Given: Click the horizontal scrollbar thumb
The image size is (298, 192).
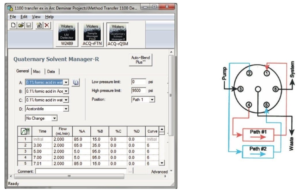Looking at the screenshot, I should pyautogui.click(x=69, y=176).
